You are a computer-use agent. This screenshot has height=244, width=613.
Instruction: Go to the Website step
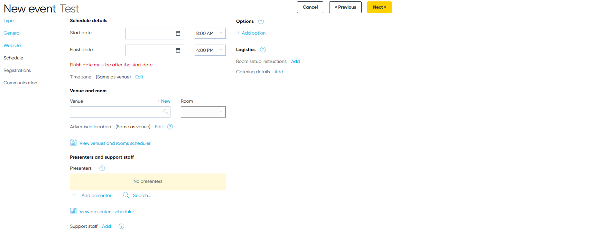click(12, 46)
